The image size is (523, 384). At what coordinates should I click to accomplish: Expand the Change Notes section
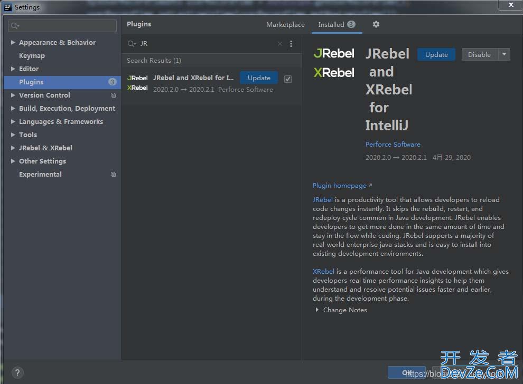point(317,310)
